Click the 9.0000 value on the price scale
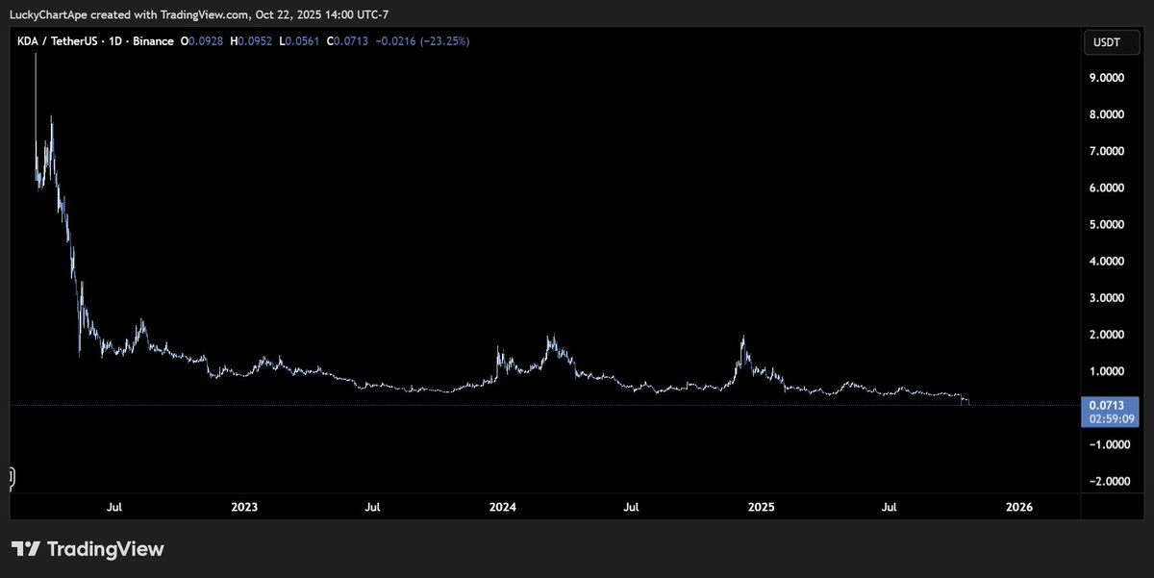 point(1106,77)
